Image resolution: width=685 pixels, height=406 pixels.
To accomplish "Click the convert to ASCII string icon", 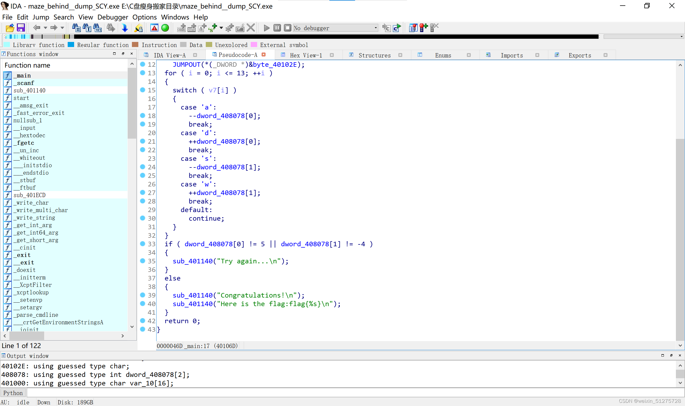I will click(x=202, y=28).
